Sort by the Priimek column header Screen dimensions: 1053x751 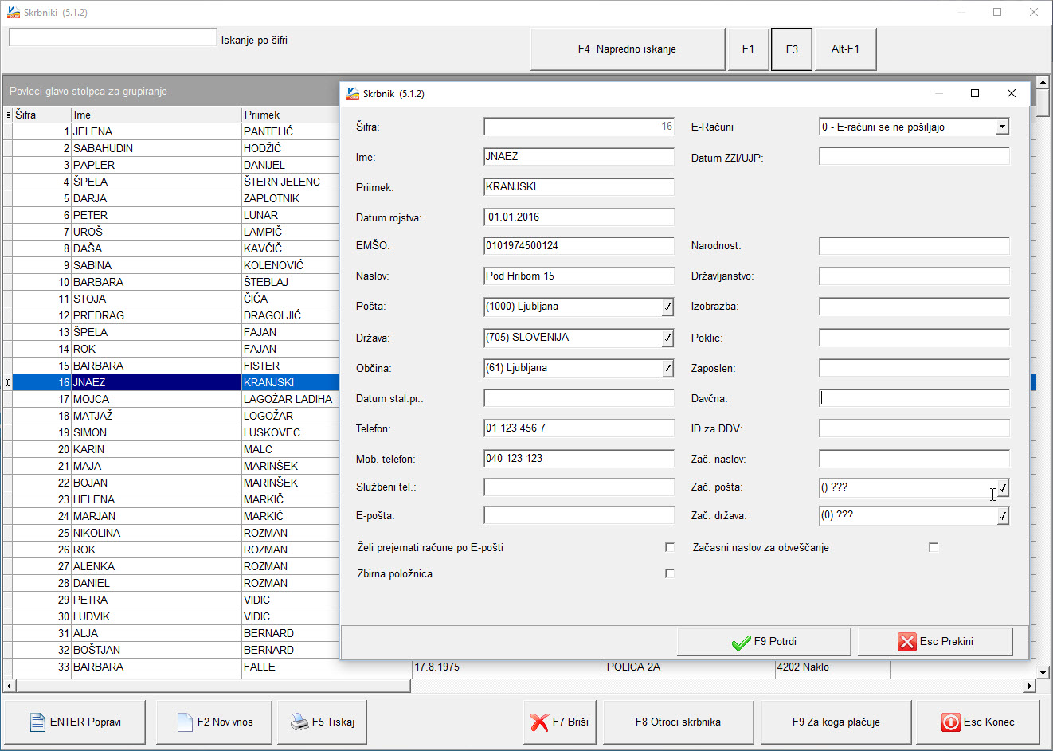click(291, 115)
